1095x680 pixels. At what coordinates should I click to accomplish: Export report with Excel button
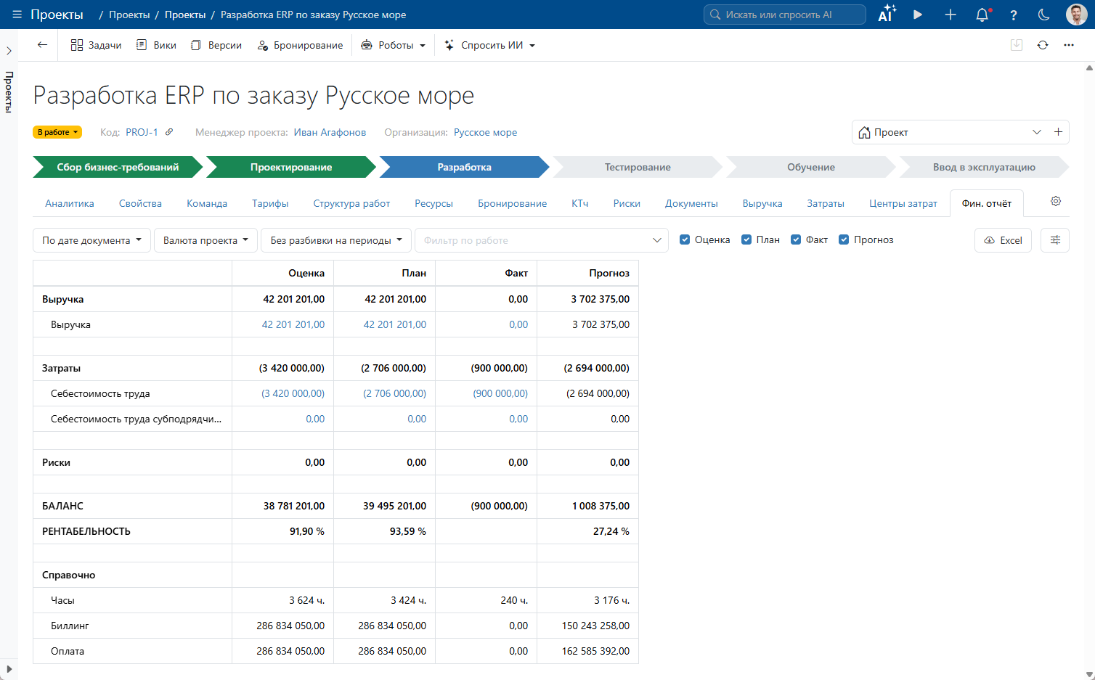pos(1003,240)
